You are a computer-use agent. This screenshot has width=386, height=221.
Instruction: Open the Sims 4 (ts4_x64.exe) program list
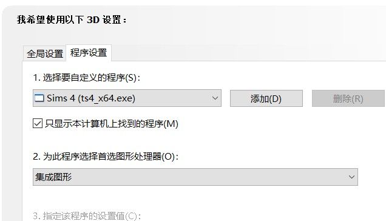127,98
